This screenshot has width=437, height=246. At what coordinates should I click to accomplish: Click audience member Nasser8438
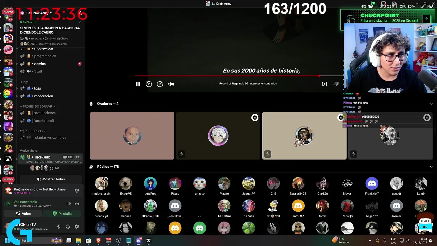(x=298, y=186)
